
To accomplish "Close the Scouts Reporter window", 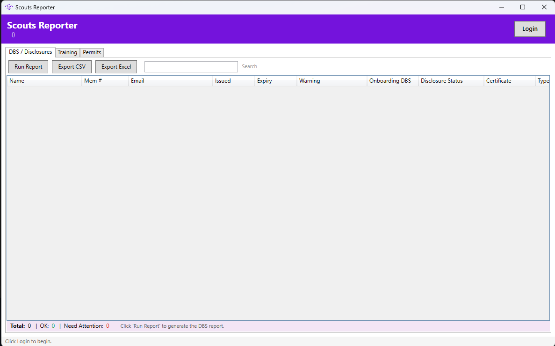I will click(544, 7).
